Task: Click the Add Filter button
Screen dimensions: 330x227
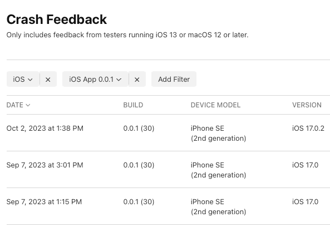Action: [x=174, y=80]
